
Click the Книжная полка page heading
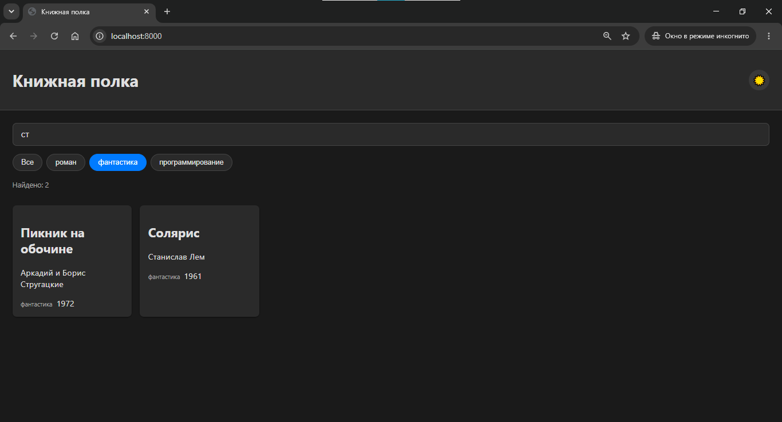76,81
